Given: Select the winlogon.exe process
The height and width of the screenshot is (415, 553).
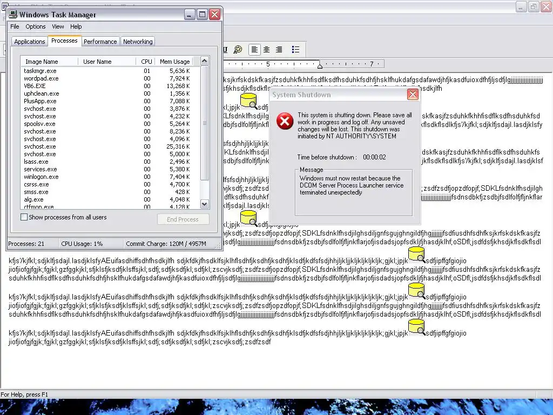Looking at the screenshot, I should coord(106,177).
